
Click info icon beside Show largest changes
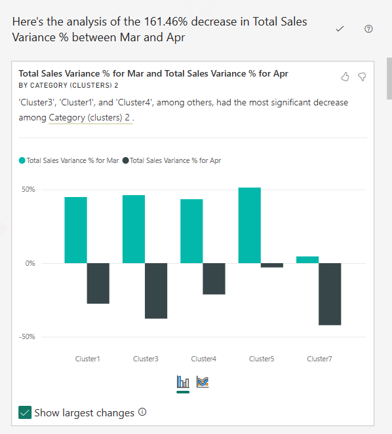coord(142,412)
